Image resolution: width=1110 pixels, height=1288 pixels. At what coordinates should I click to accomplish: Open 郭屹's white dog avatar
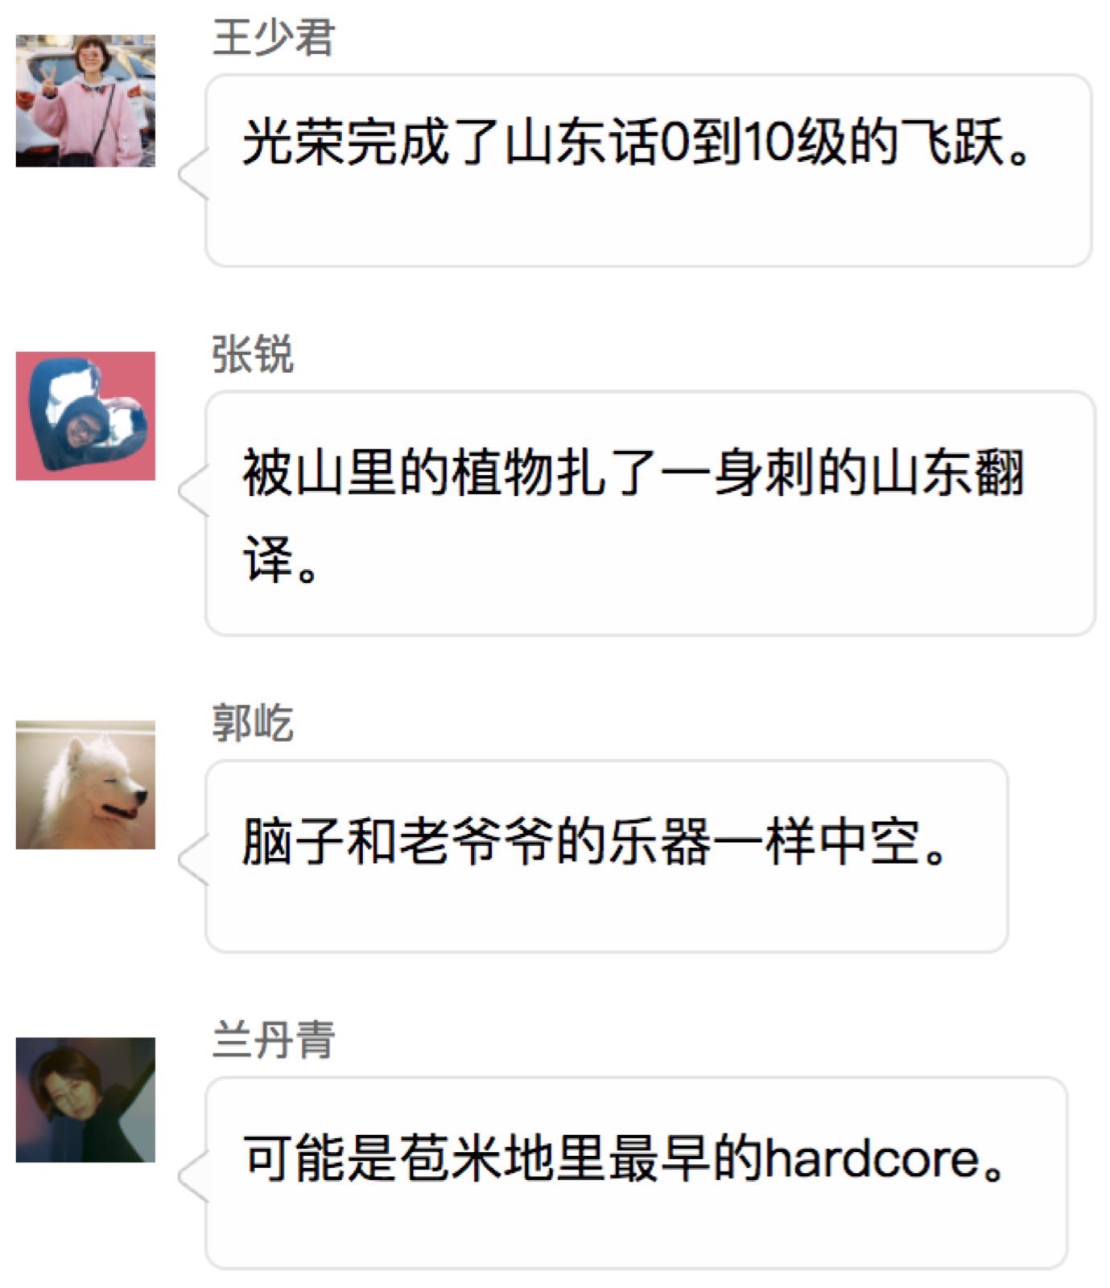(x=85, y=785)
